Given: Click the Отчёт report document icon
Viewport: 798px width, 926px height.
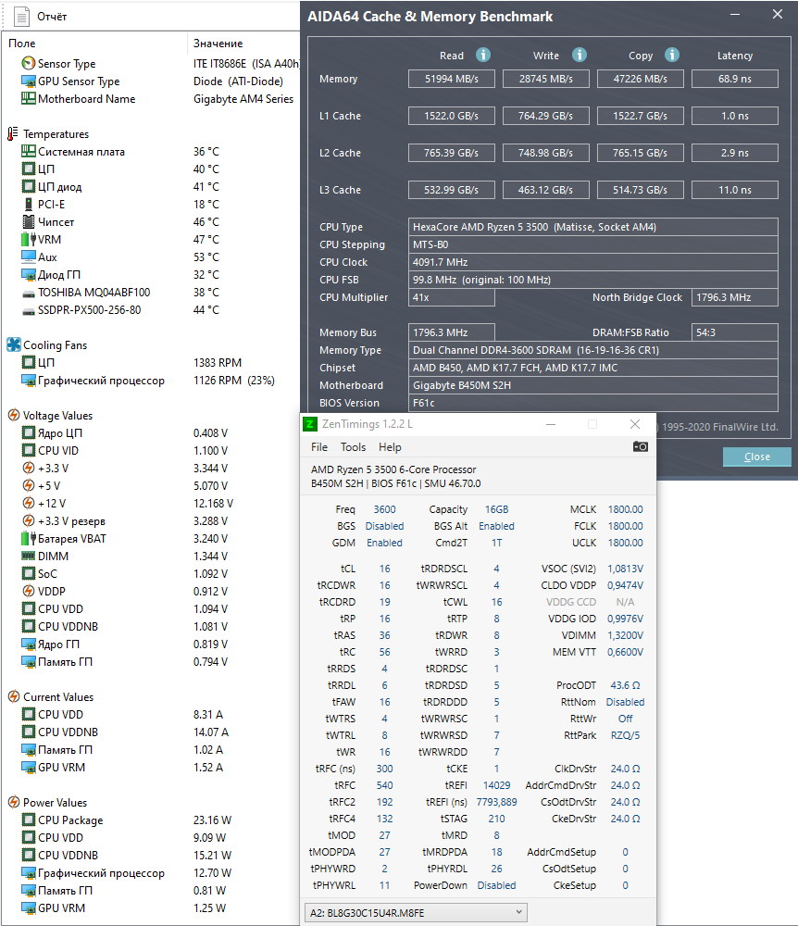Looking at the screenshot, I should pos(22,16).
